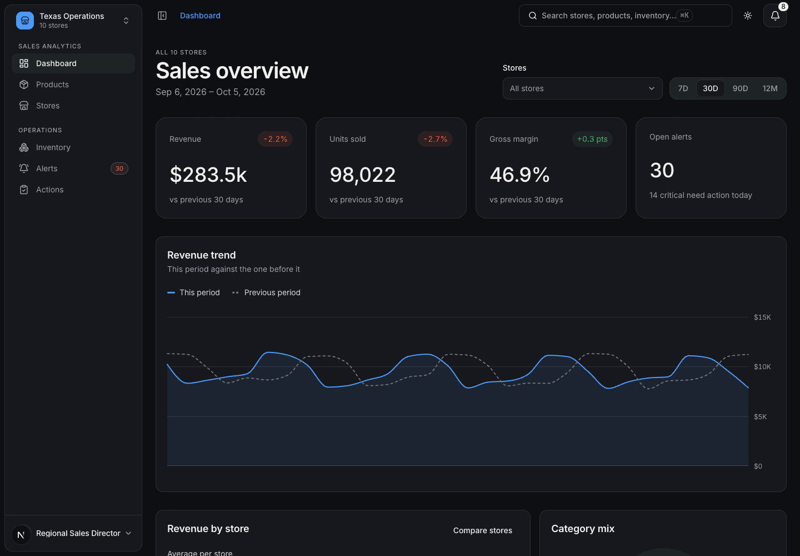Click the N avatar for Regional Sales Director
This screenshot has width=800, height=556.
tap(21, 534)
